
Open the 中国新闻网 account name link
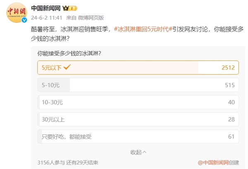point(46,8)
